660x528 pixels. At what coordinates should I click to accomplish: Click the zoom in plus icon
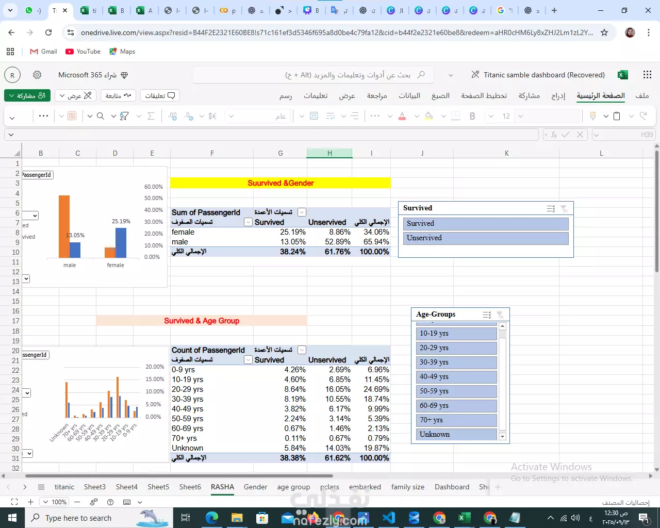click(31, 502)
